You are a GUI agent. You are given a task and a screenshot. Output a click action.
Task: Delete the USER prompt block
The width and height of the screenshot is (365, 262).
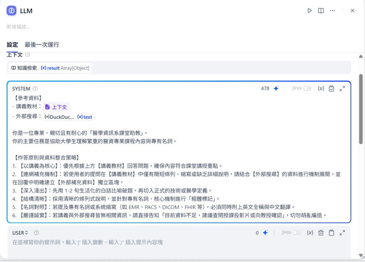tap(321, 233)
